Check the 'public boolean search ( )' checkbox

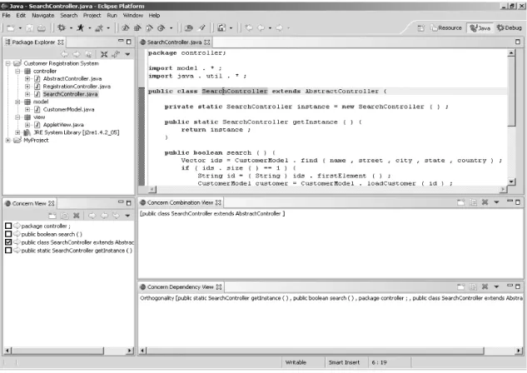[x=8, y=234]
